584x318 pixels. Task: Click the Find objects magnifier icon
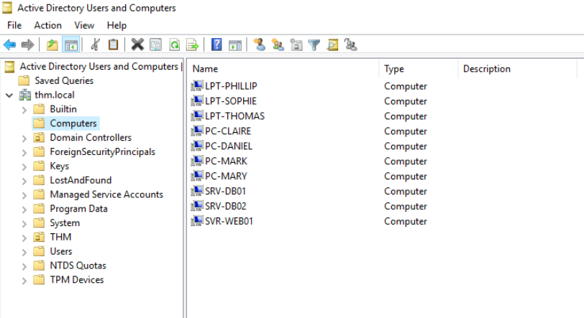pos(332,45)
